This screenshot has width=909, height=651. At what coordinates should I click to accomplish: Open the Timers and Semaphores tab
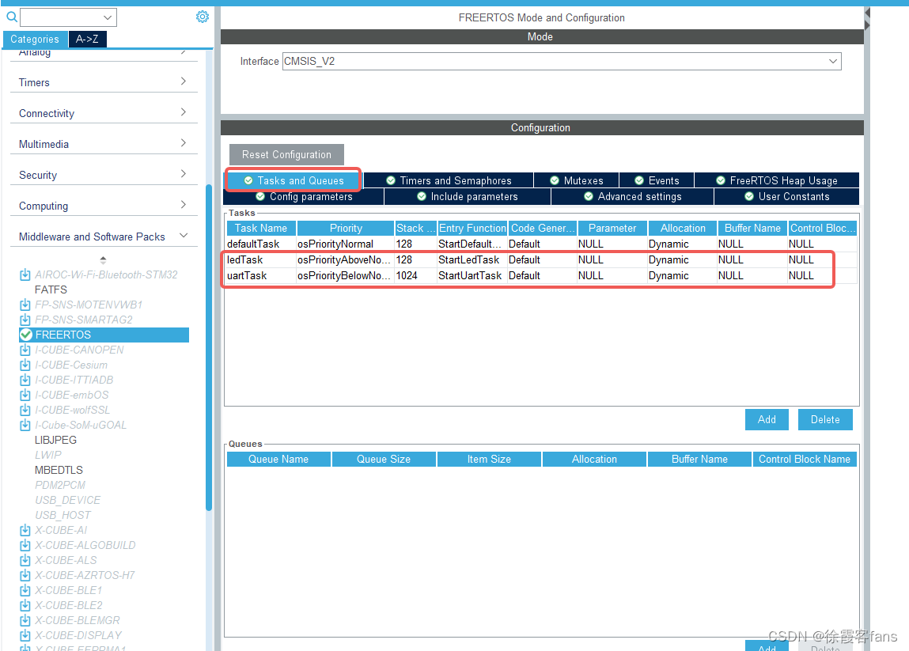[x=449, y=180]
